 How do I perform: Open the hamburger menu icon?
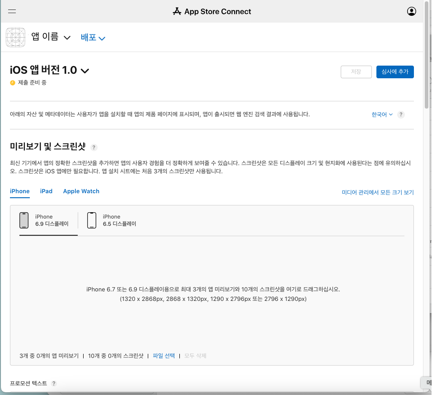point(12,11)
